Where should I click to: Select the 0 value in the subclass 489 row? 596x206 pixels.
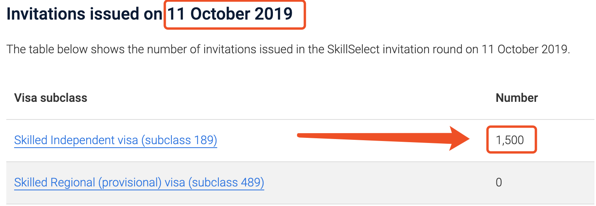(499, 183)
